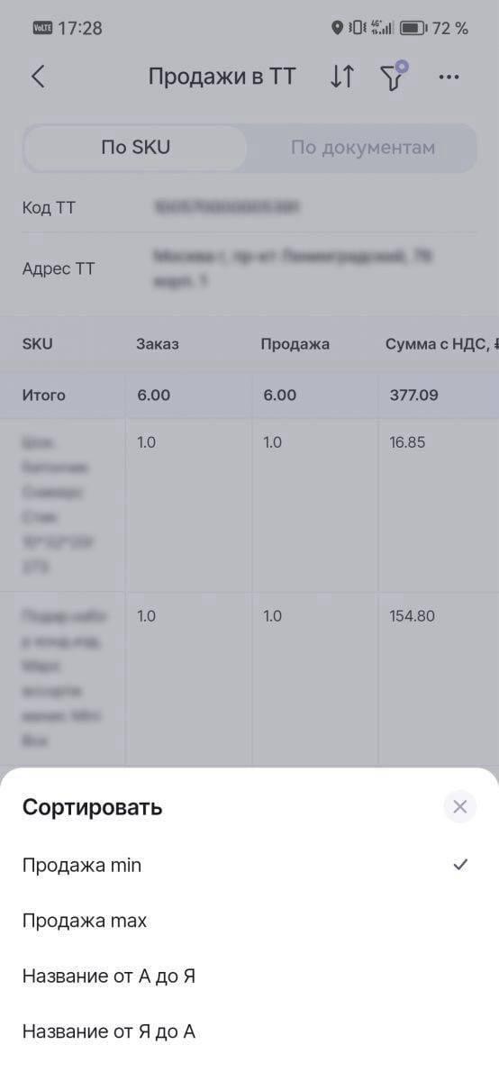499x1081 pixels.
Task: Tap the Сумма с НДС column header
Action: (440, 344)
